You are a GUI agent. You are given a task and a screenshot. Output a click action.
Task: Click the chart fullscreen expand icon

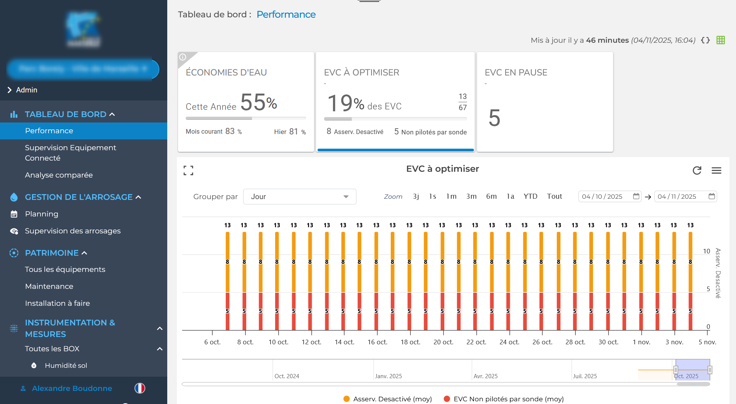click(x=188, y=170)
